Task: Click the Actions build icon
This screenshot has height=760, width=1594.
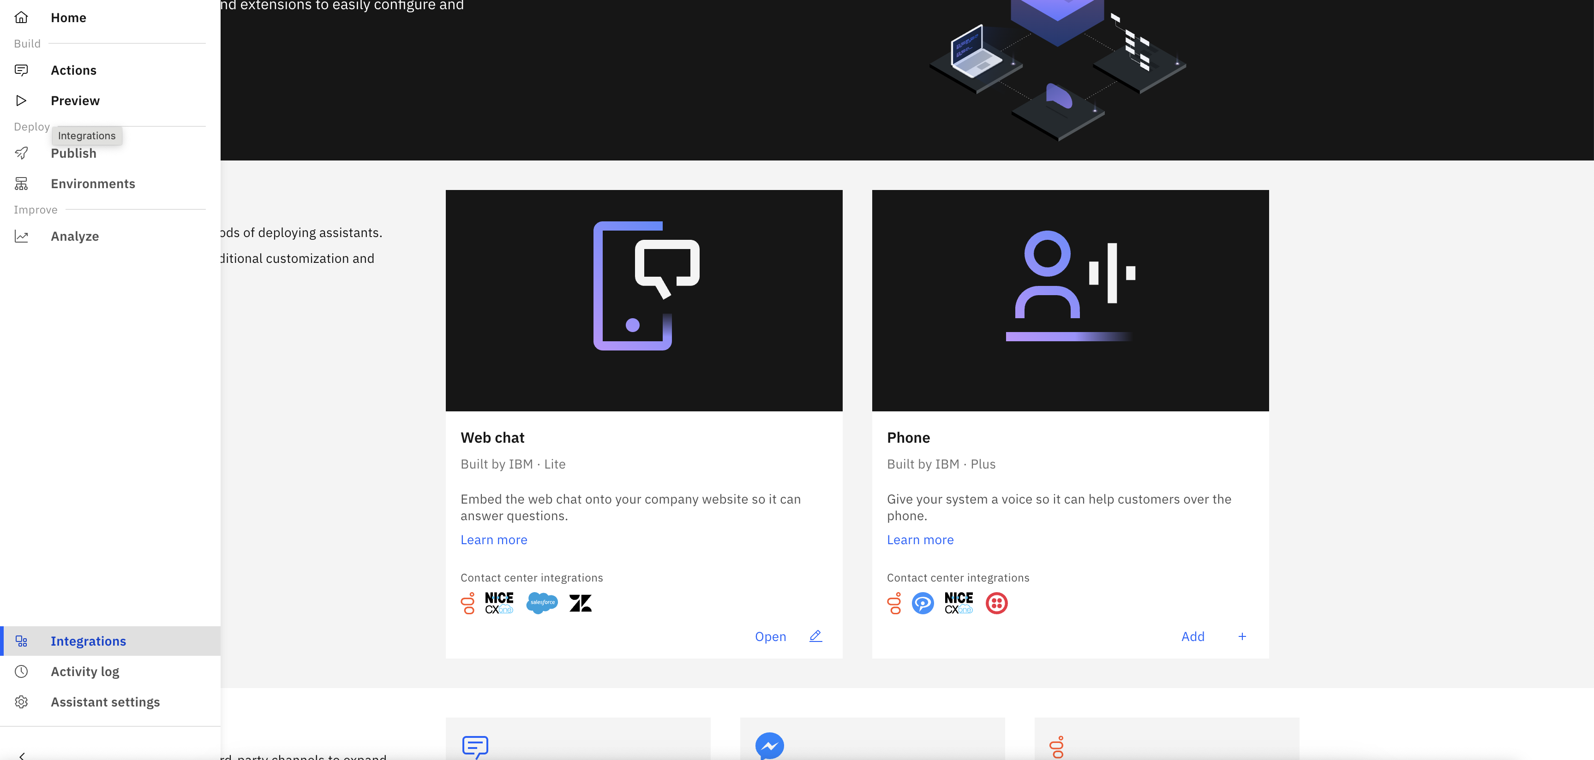Action: click(x=21, y=69)
